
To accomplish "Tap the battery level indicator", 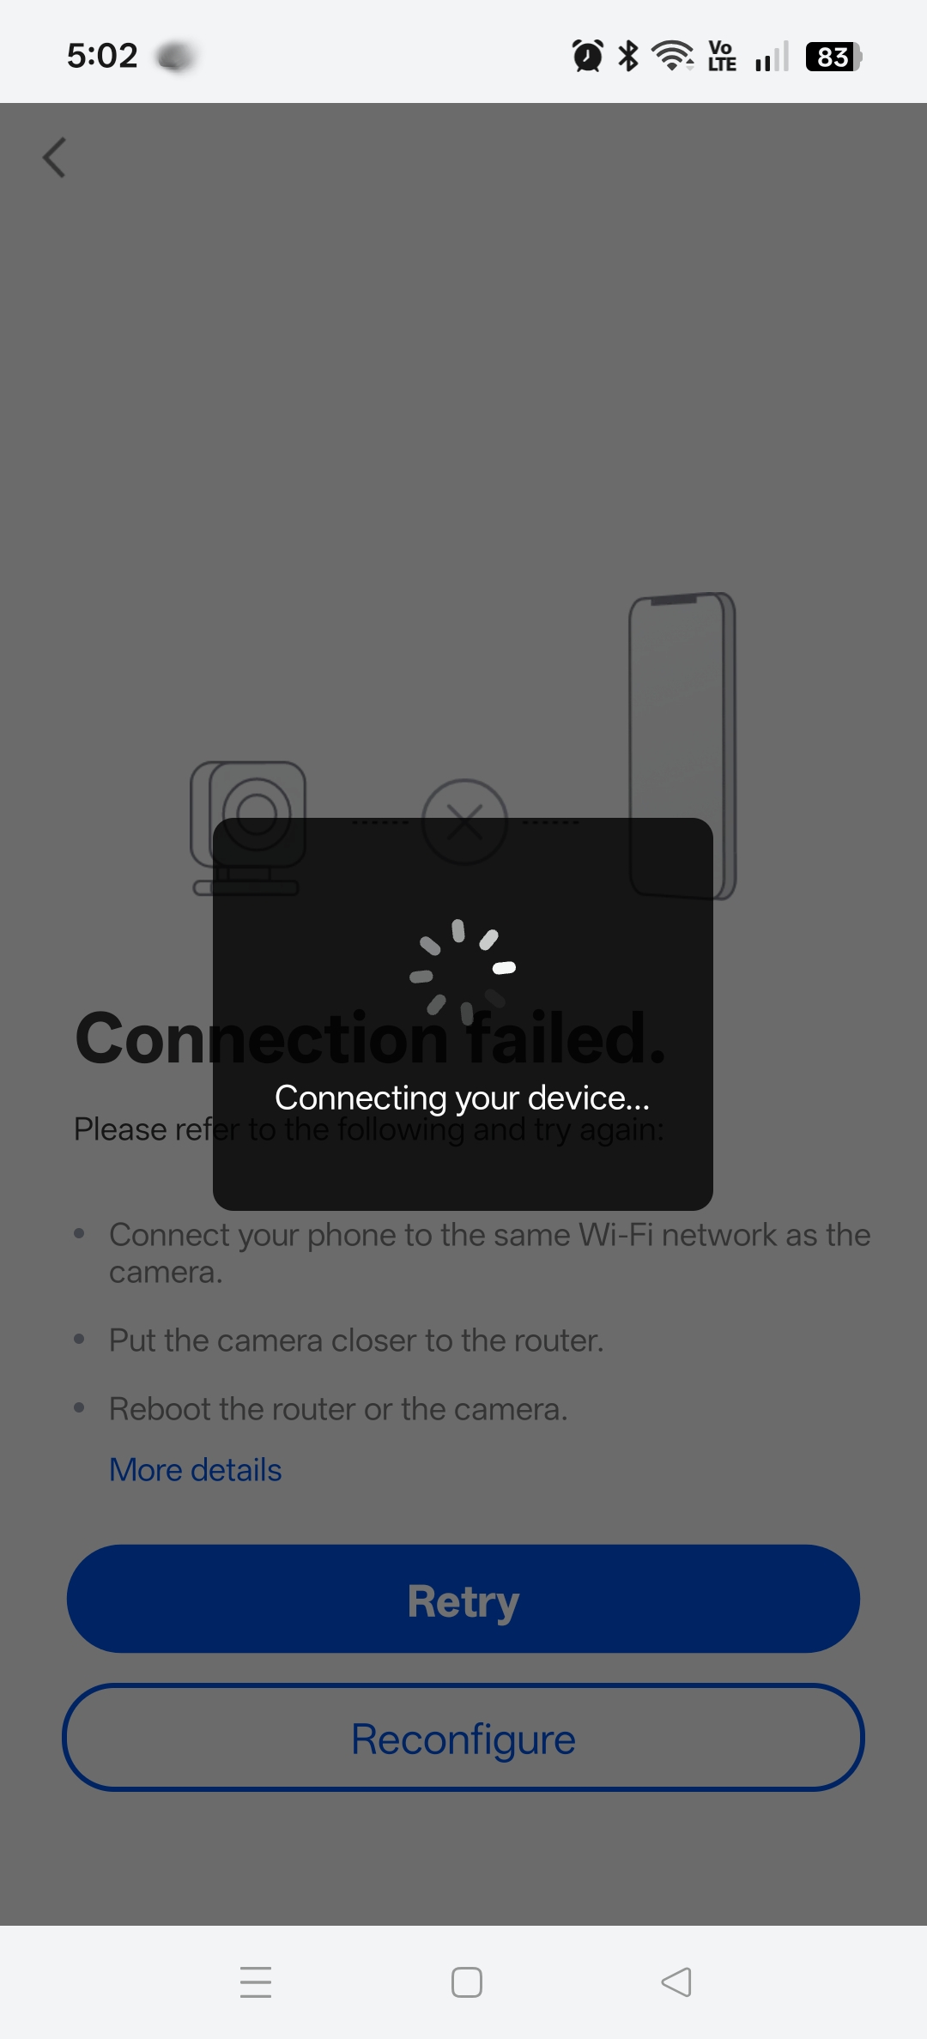I will (833, 57).
